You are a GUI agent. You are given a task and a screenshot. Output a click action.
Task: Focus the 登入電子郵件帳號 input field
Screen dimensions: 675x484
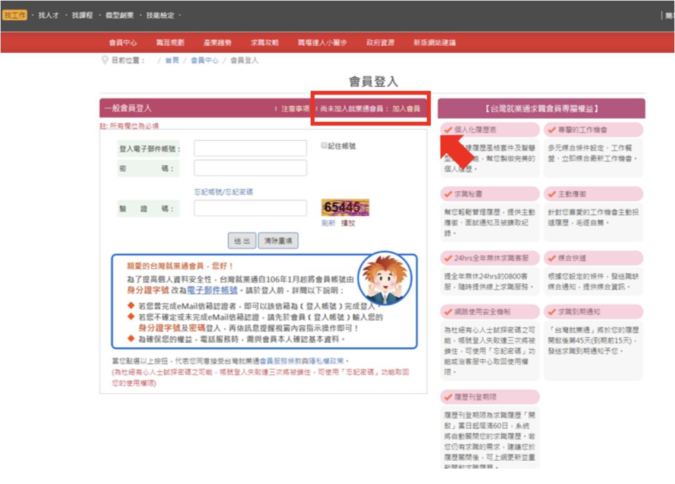click(x=250, y=148)
